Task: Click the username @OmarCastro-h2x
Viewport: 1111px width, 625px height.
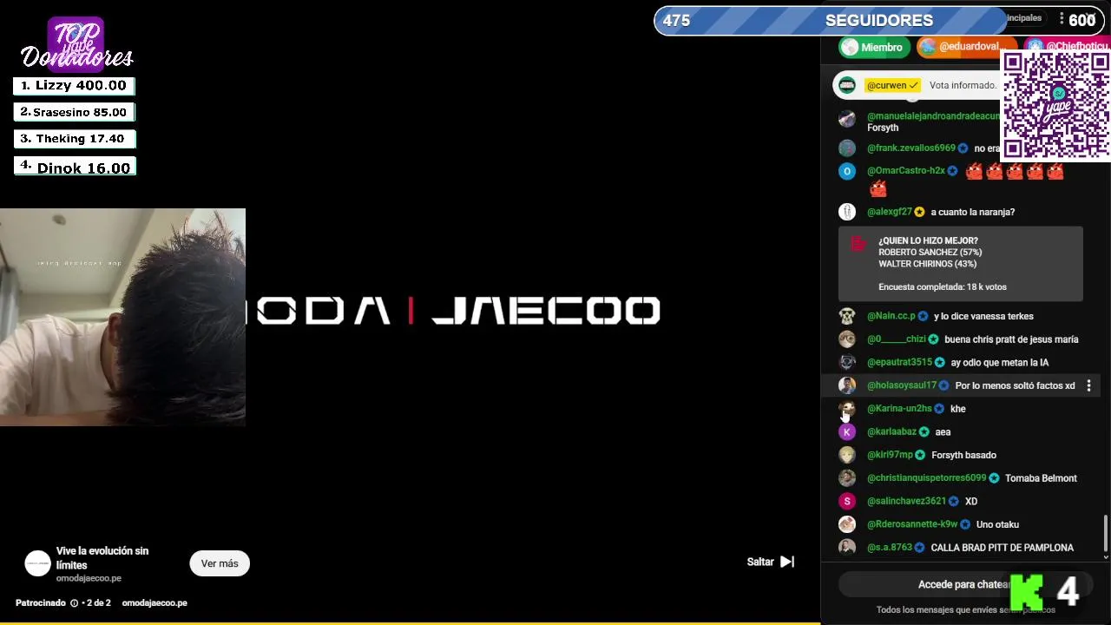Action: pos(905,171)
